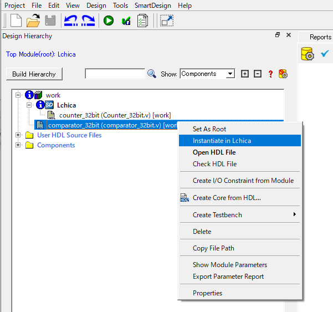Image resolution: width=333 pixels, height=312 pixels.
Task: Click the New Project toolbar icon
Action: pyautogui.click(x=16, y=21)
